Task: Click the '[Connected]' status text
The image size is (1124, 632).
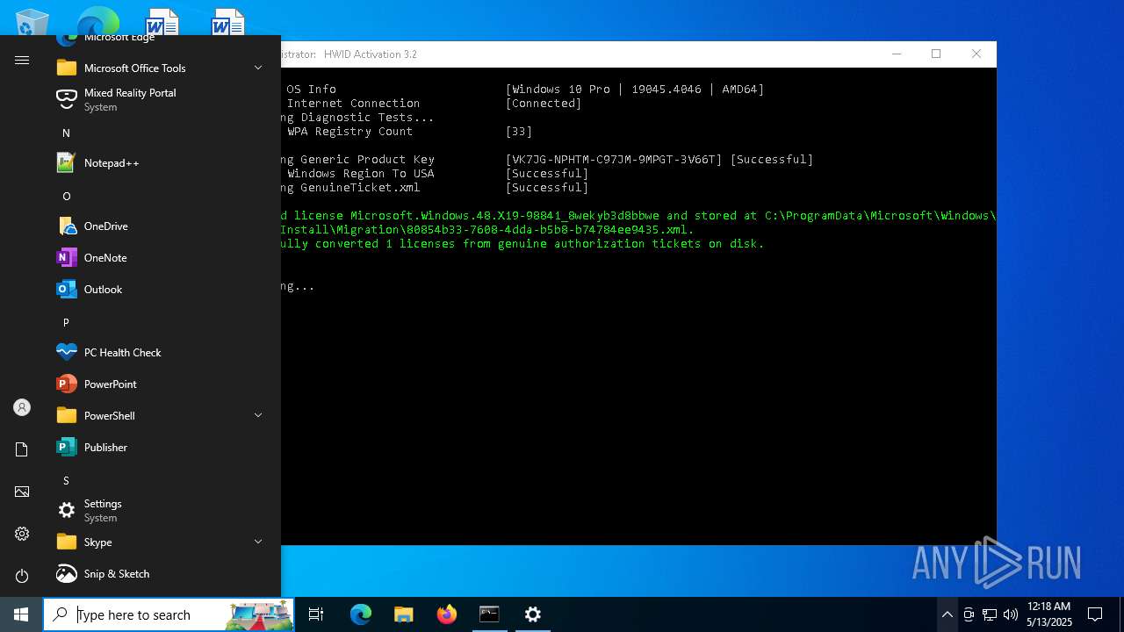Action: pos(544,103)
